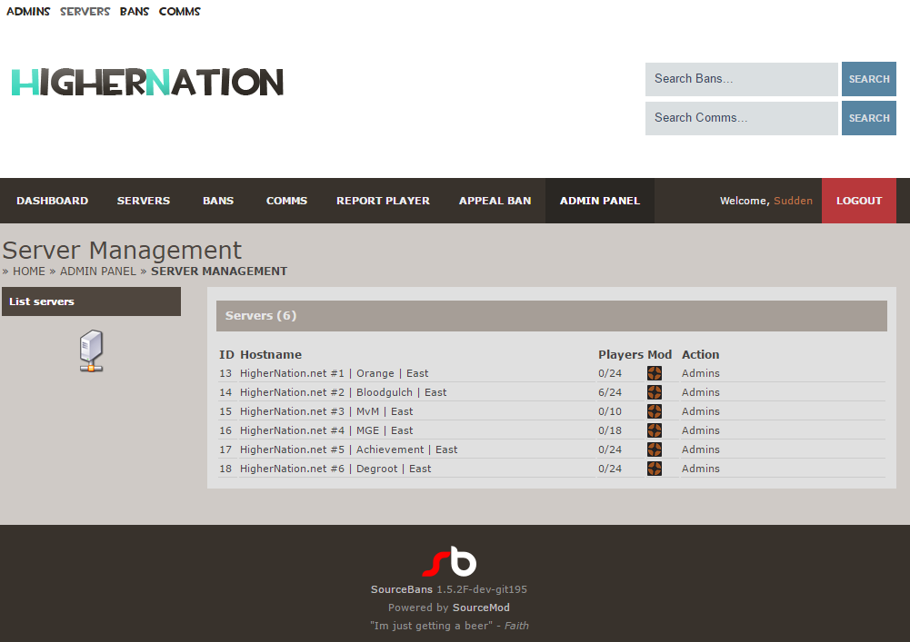Click the Players column header
This screenshot has width=910, height=642.
[621, 354]
